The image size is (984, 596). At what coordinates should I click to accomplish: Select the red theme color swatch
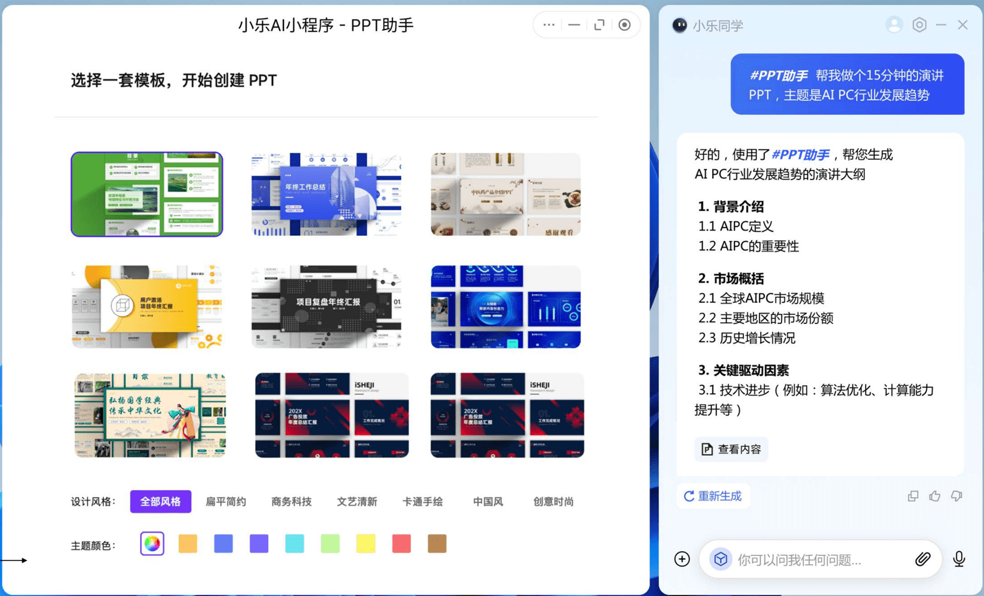[401, 543]
